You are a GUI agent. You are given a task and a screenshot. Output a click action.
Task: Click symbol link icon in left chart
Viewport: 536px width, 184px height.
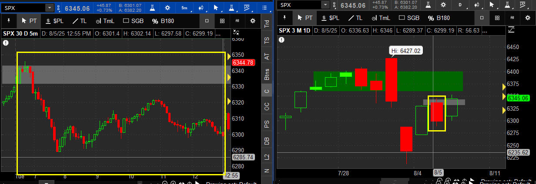coord(59,8)
